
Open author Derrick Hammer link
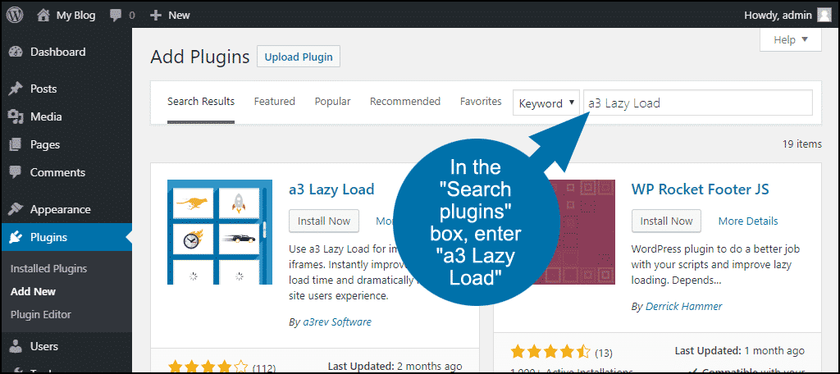click(683, 307)
